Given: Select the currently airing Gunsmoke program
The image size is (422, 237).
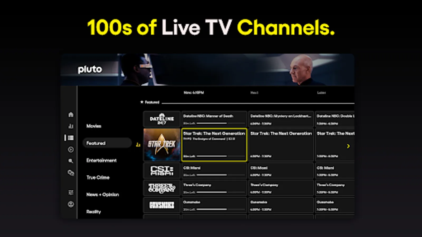Looking at the screenshot, I should pyautogui.click(x=214, y=205).
